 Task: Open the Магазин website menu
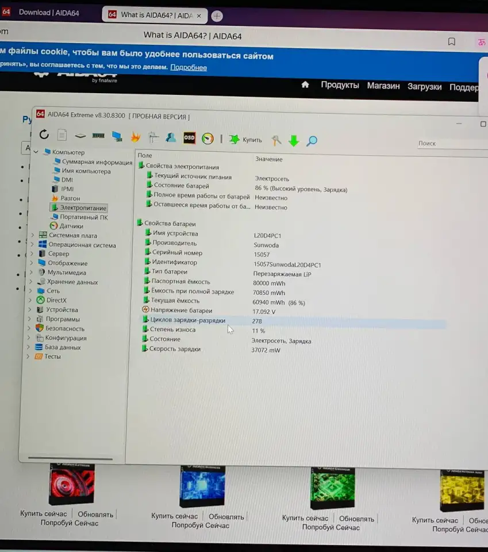[383, 86]
